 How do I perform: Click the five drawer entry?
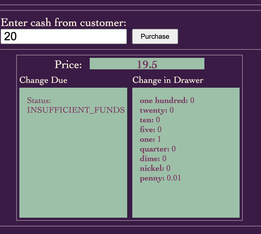coord(151,129)
